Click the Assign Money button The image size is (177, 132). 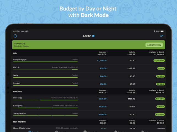tap(154, 45)
